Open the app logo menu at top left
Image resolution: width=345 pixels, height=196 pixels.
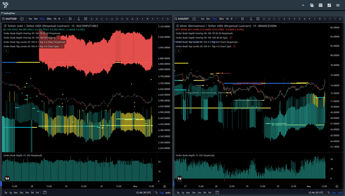click(x=5, y=5)
